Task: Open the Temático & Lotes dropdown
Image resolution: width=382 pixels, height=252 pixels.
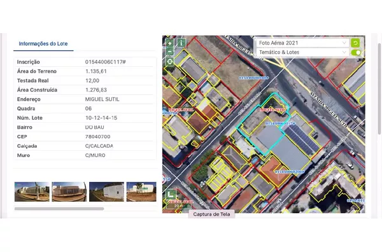Action: click(x=303, y=52)
